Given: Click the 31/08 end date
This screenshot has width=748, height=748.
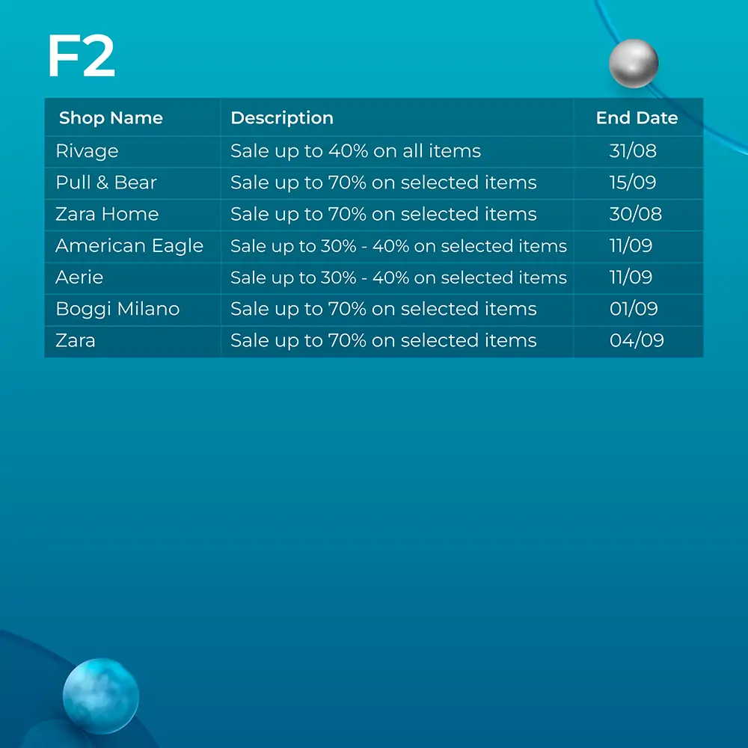Looking at the screenshot, I should coord(633,151).
